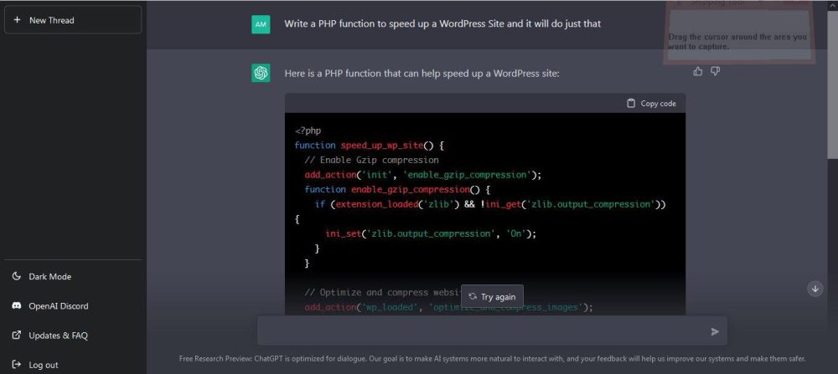838x374 pixels.
Task: Click the Log out arrow icon
Action: [17, 365]
